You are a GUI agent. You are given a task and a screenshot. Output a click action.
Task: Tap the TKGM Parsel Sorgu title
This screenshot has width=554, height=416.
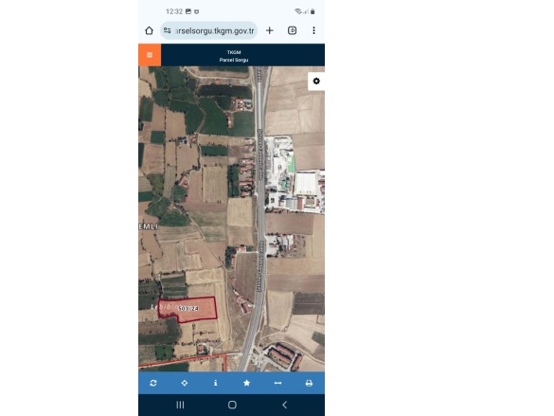tap(234, 56)
